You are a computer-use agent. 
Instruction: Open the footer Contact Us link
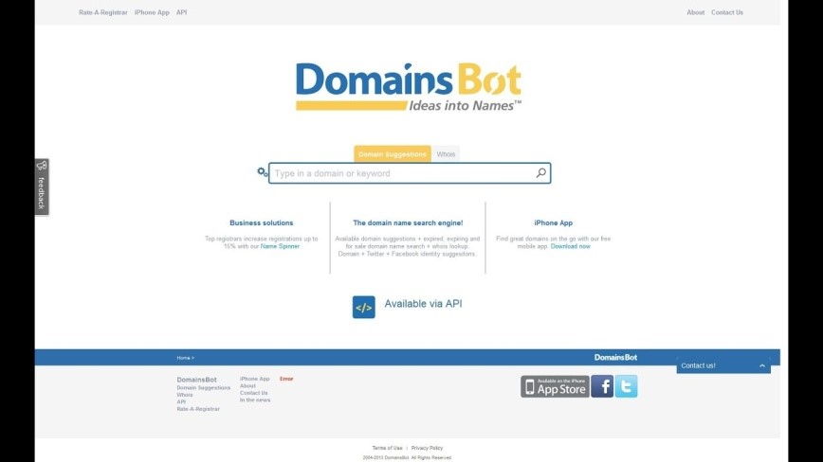[253, 393]
